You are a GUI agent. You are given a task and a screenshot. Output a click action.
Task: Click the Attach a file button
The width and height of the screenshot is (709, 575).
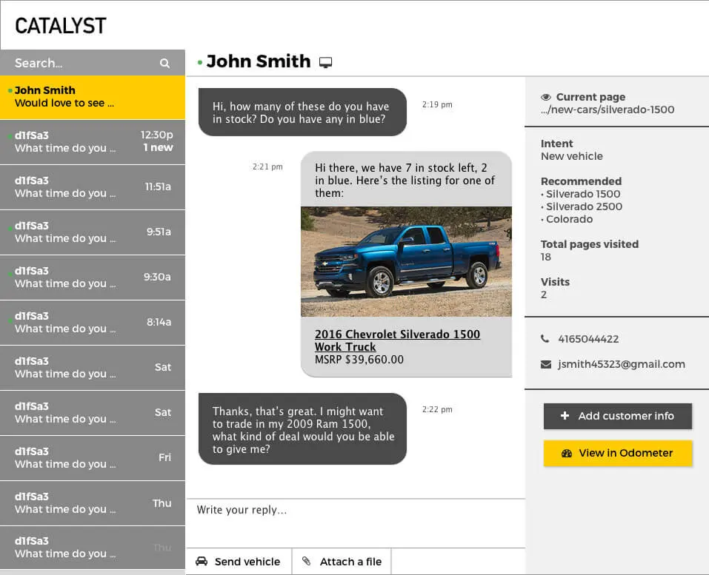[x=342, y=562]
